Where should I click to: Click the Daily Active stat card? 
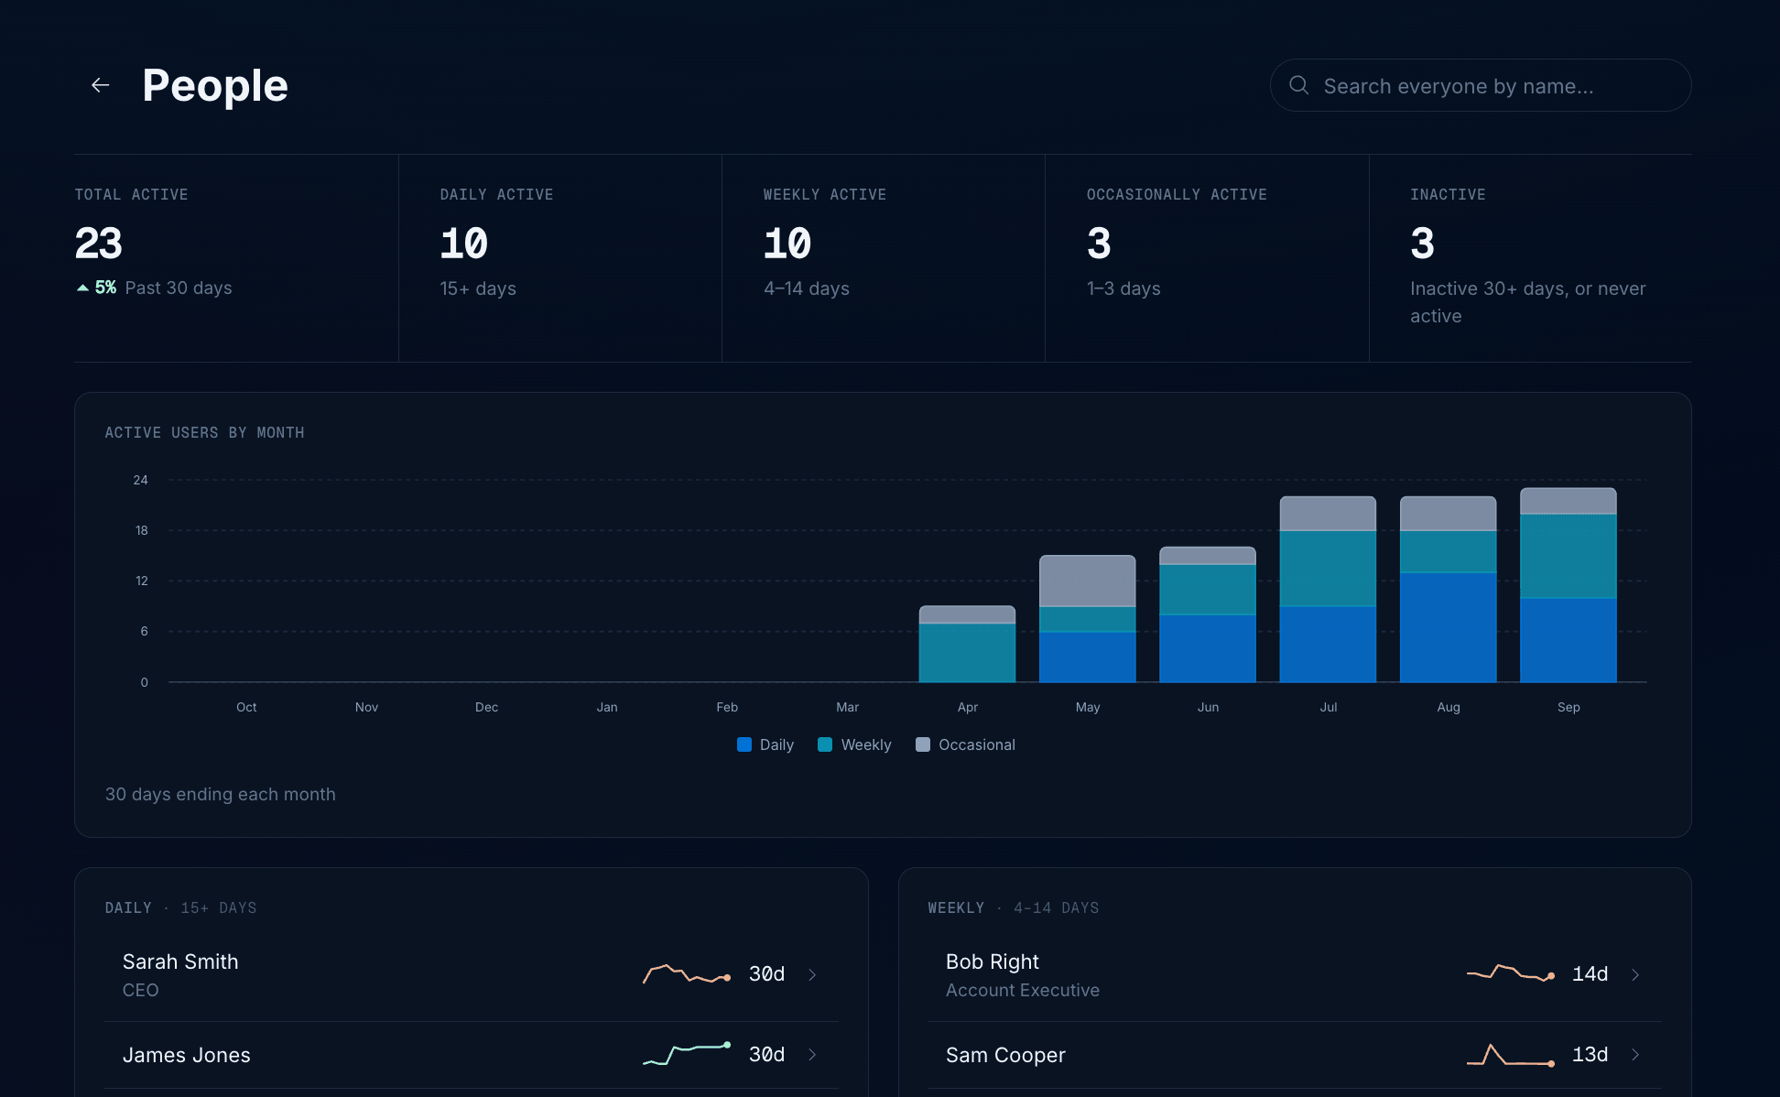(560, 258)
